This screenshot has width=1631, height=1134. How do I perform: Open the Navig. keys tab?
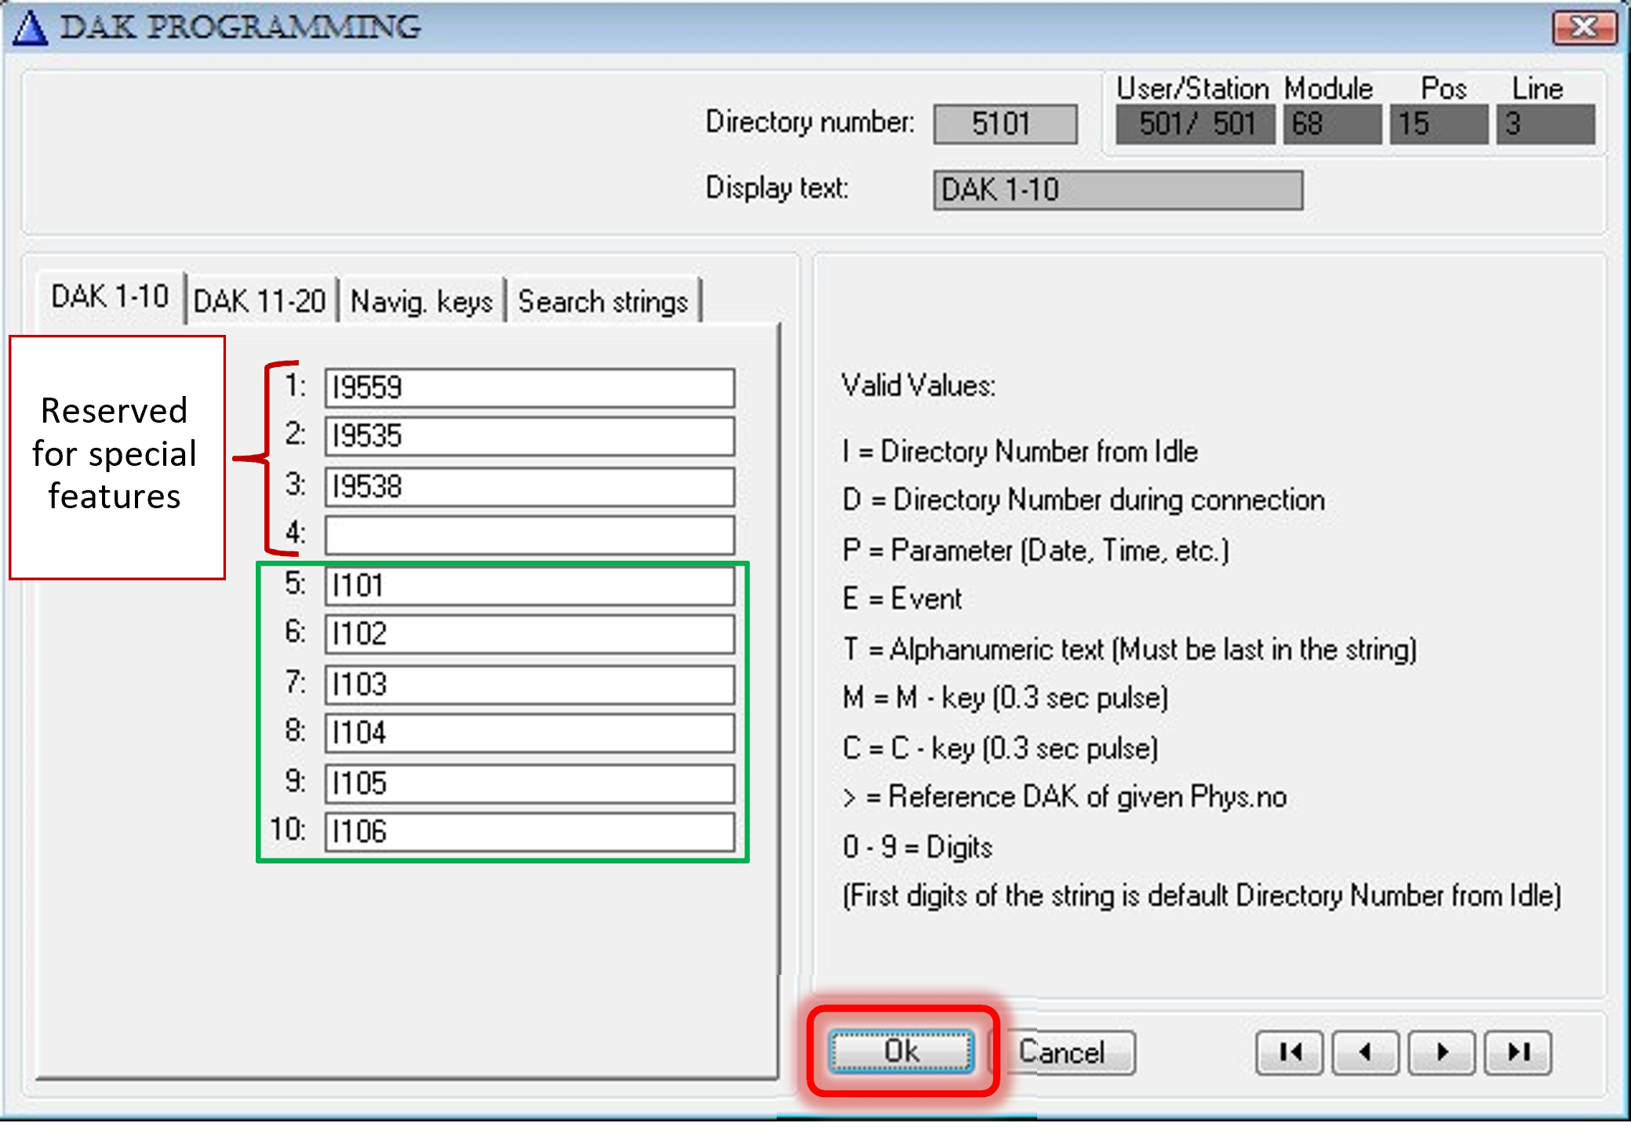[421, 301]
